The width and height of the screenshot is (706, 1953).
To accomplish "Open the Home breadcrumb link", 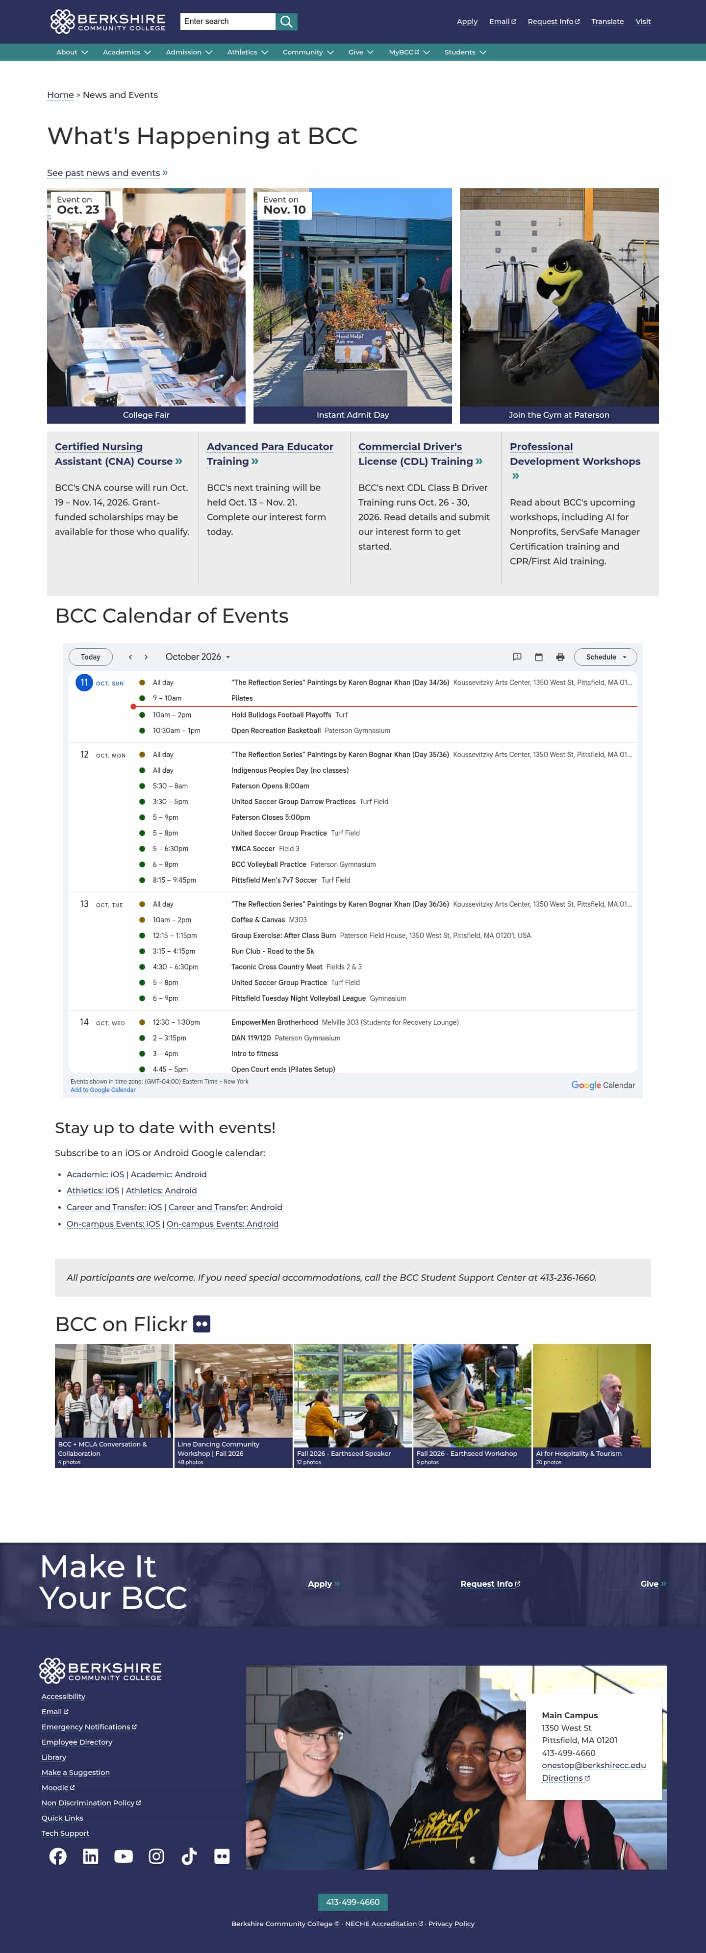I will [x=61, y=95].
